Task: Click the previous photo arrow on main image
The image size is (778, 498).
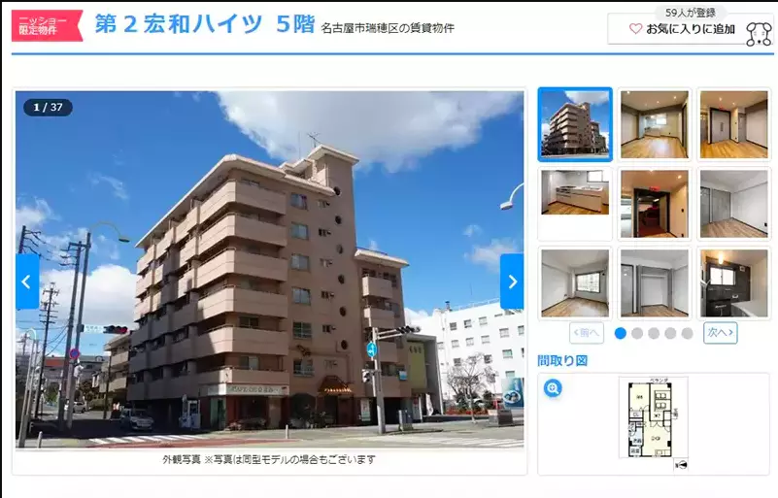Action: coord(27,282)
